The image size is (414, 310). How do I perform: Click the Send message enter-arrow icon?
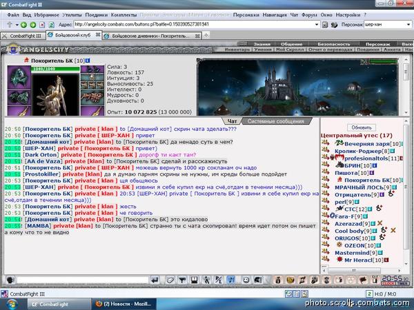[155, 280]
